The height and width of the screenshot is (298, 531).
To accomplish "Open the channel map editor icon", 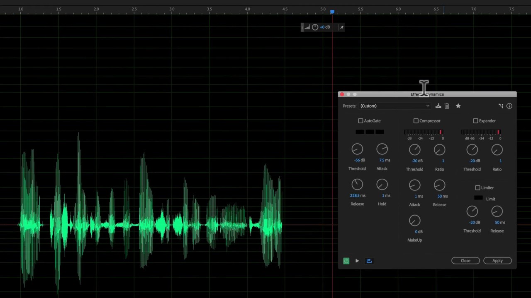I will pos(501,106).
